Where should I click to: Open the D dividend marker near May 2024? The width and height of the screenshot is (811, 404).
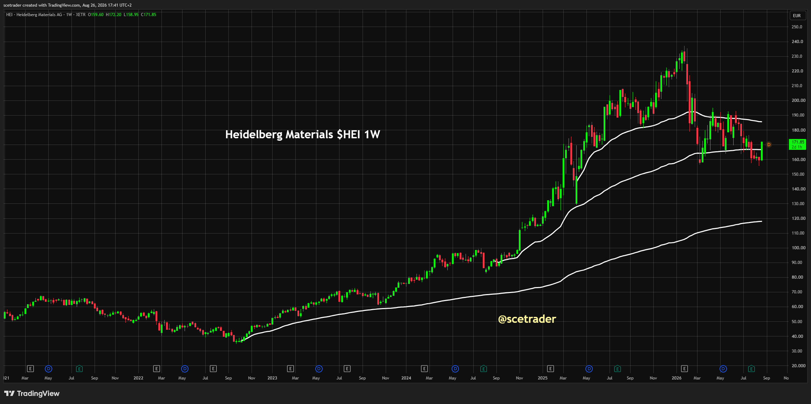coord(455,369)
